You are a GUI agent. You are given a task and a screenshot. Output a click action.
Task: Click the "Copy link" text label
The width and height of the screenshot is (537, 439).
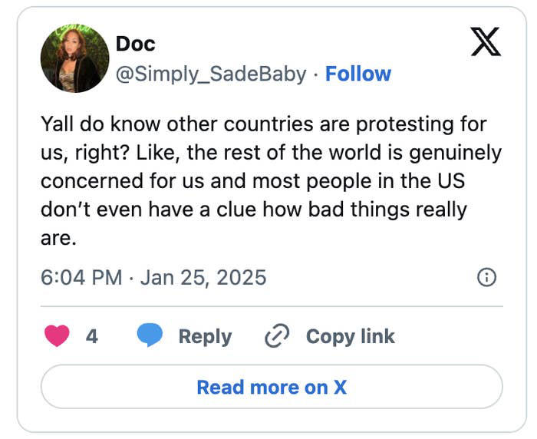click(x=350, y=336)
